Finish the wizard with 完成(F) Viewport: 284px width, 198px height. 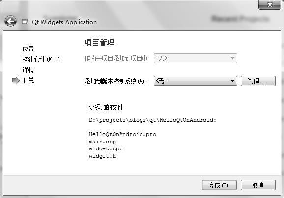pyautogui.click(x=219, y=185)
